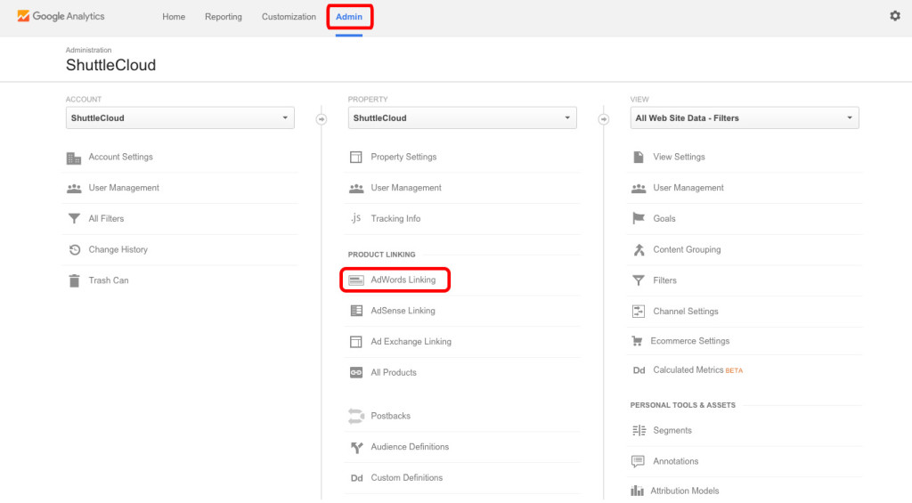Click the All Filters funnel icon
This screenshot has height=503, width=912.
(74, 219)
